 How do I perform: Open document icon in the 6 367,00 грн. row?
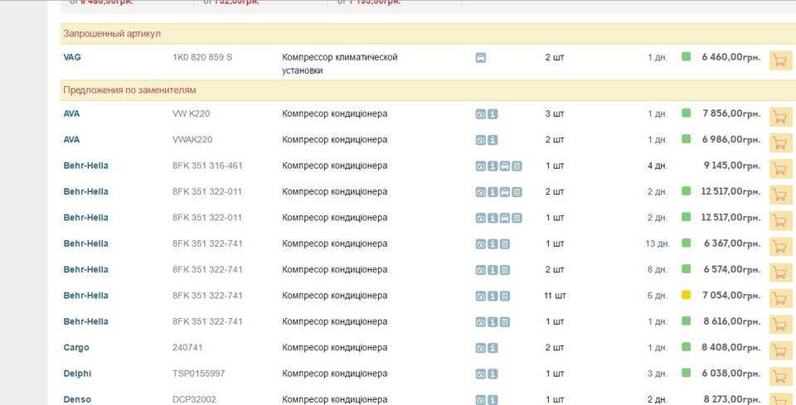505,243
